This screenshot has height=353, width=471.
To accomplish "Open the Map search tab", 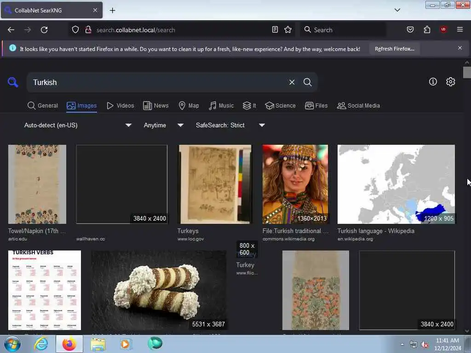I will (189, 106).
